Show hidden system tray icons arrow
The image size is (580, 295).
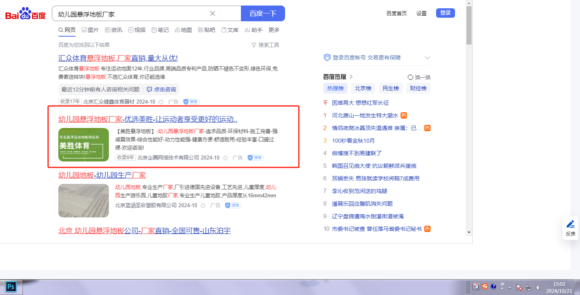point(509,287)
